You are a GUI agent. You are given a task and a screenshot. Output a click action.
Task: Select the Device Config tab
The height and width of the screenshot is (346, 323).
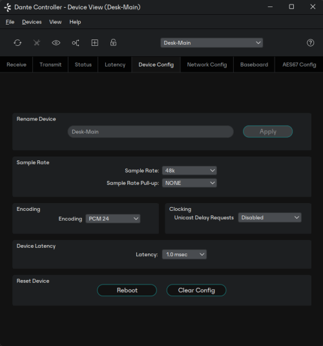pyautogui.click(x=156, y=65)
